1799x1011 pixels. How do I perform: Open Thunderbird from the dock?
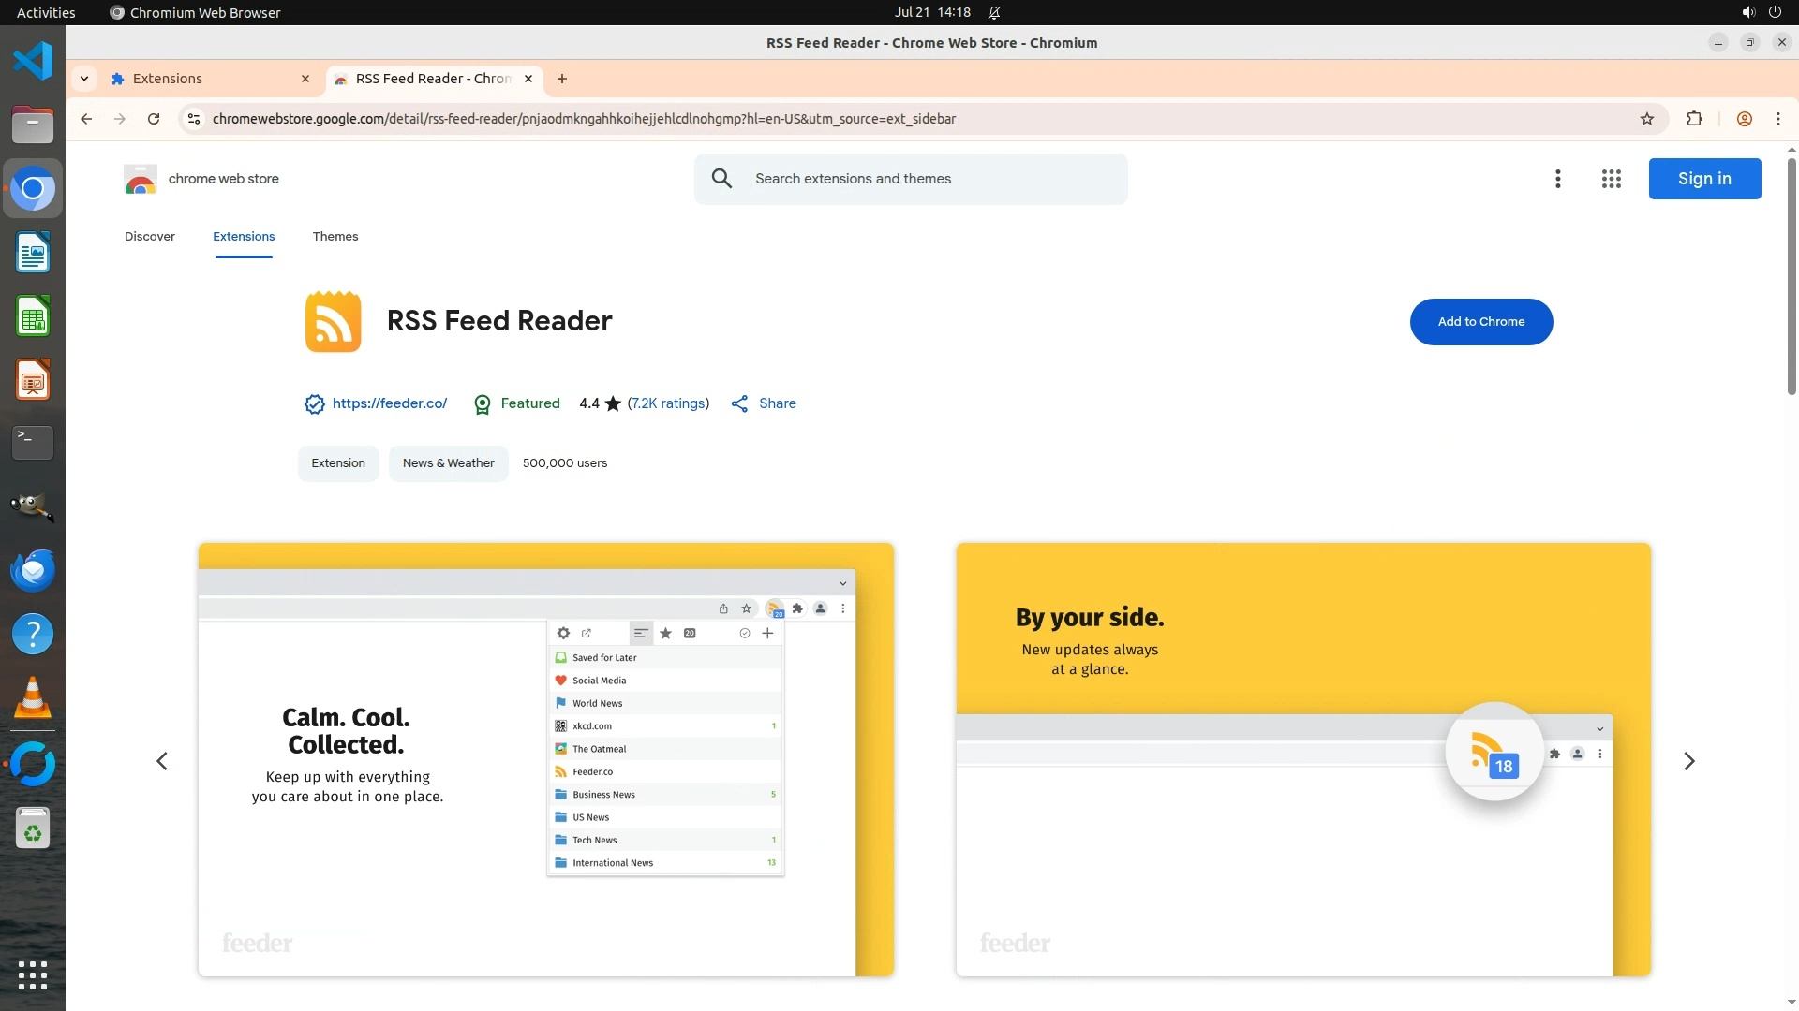click(x=33, y=570)
